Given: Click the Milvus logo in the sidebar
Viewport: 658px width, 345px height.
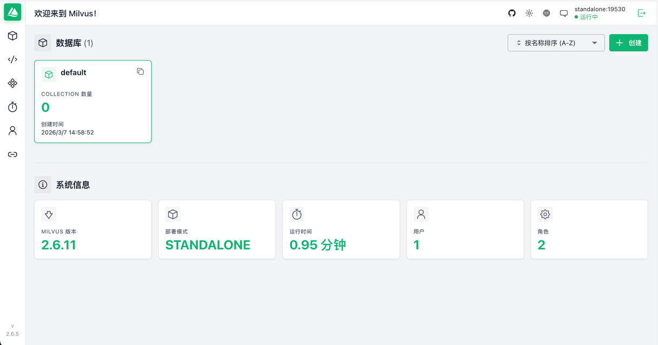Looking at the screenshot, I should coord(12,12).
